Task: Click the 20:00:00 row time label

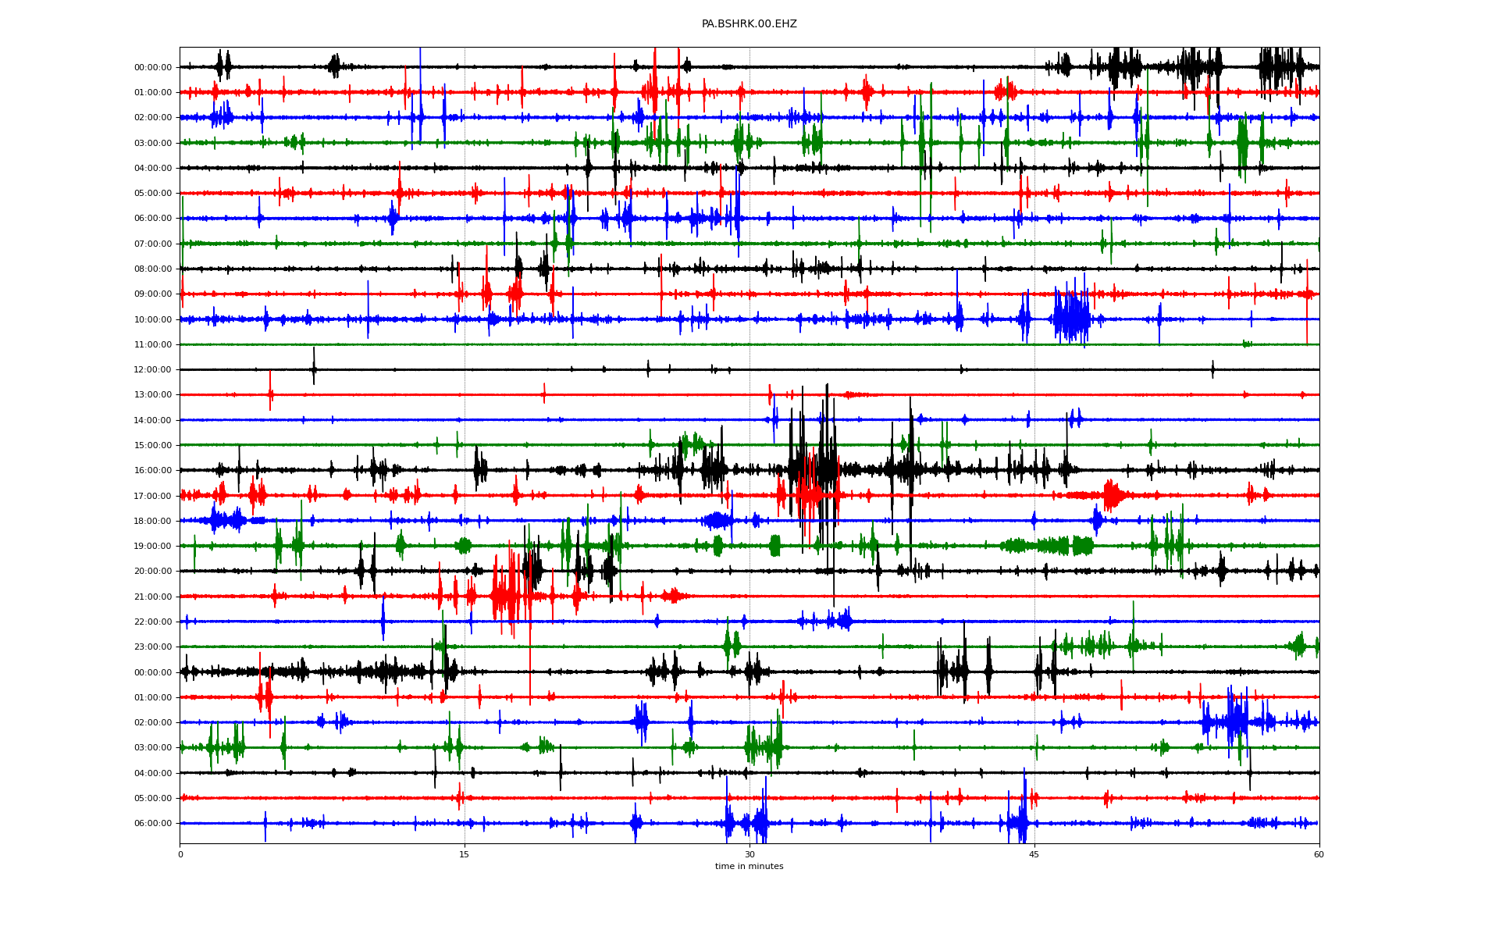Action: tap(153, 572)
